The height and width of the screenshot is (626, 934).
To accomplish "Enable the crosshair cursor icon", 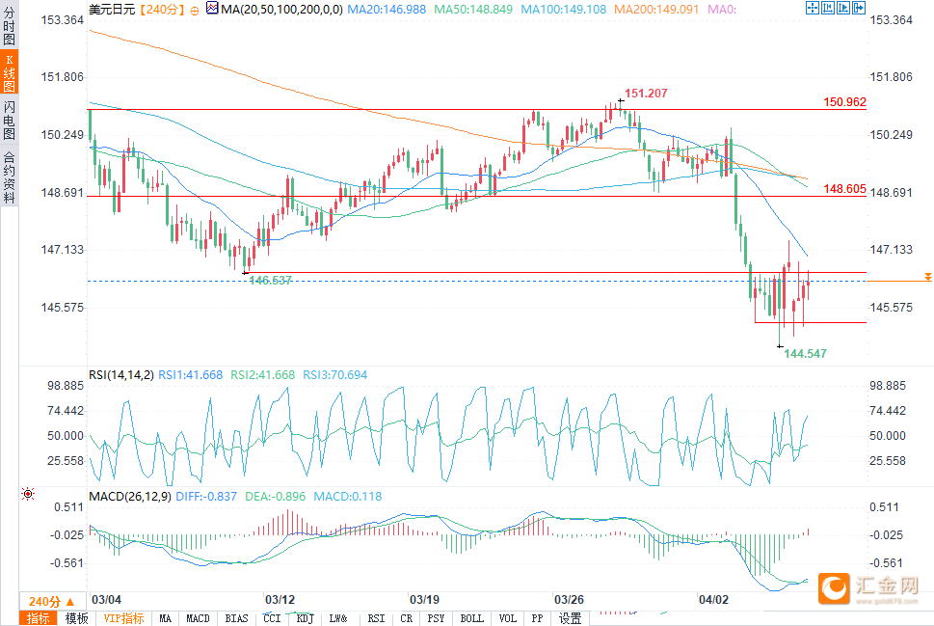I will click(812, 8).
